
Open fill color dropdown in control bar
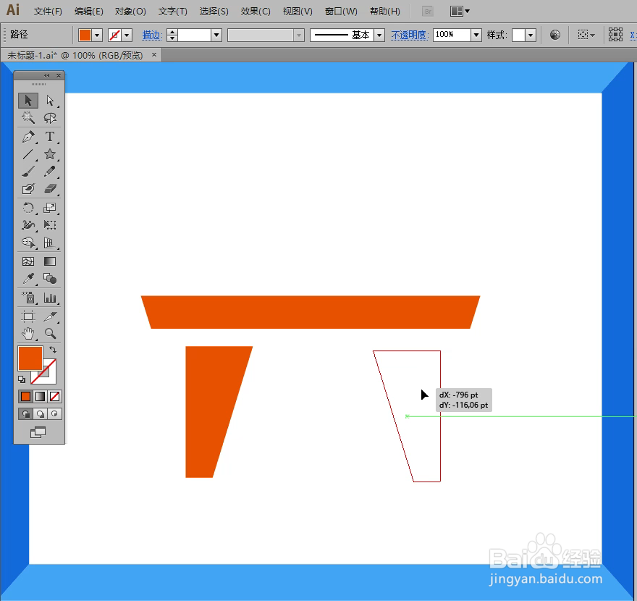pyautogui.click(x=97, y=35)
